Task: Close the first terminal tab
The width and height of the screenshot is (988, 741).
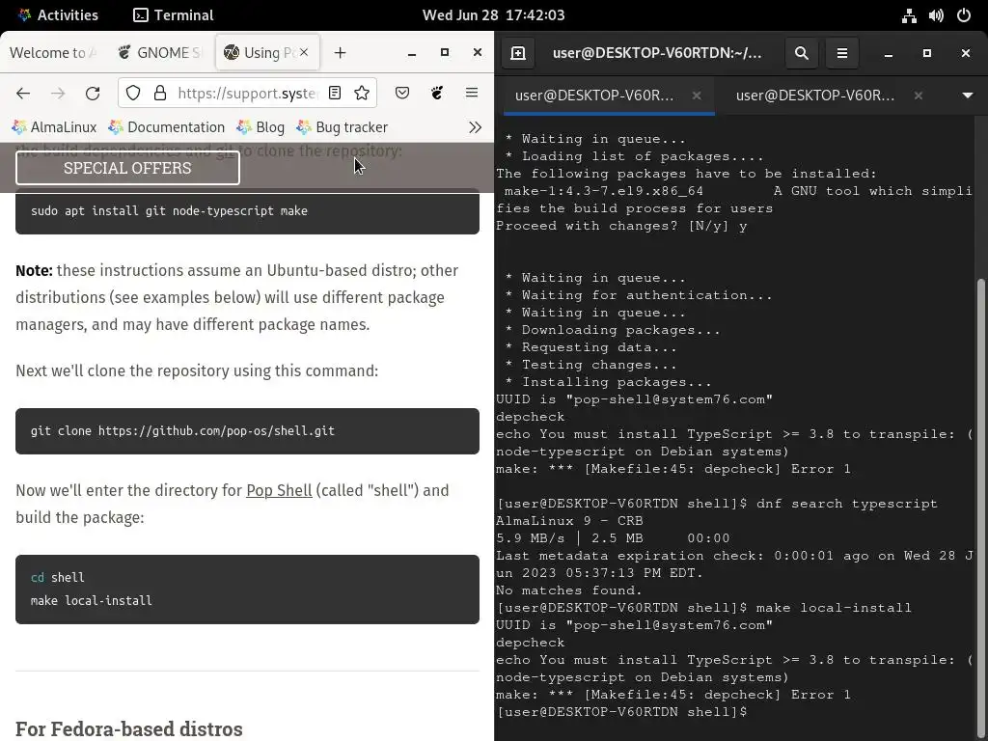Action: (697, 96)
